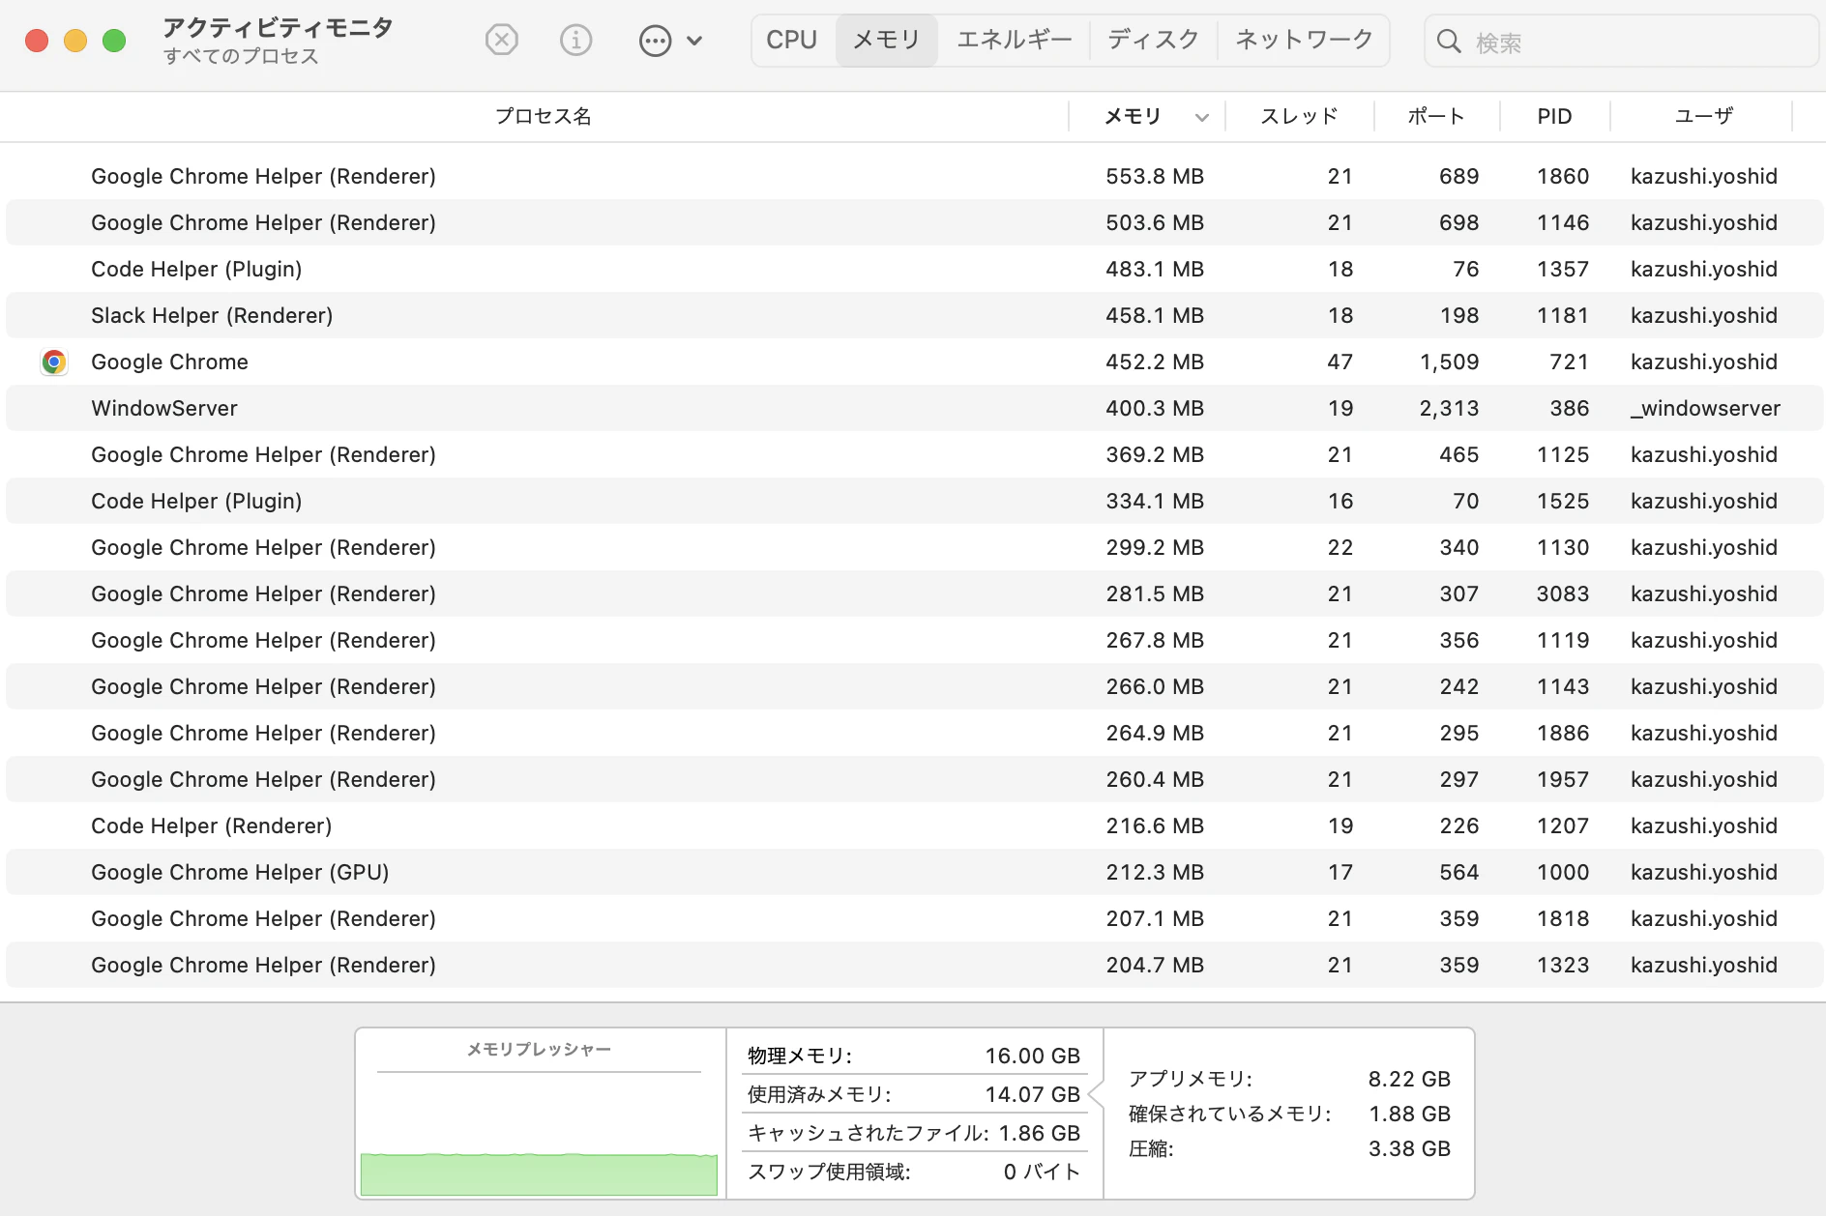
Task: Open the ネットワーク tab
Action: click(1304, 41)
